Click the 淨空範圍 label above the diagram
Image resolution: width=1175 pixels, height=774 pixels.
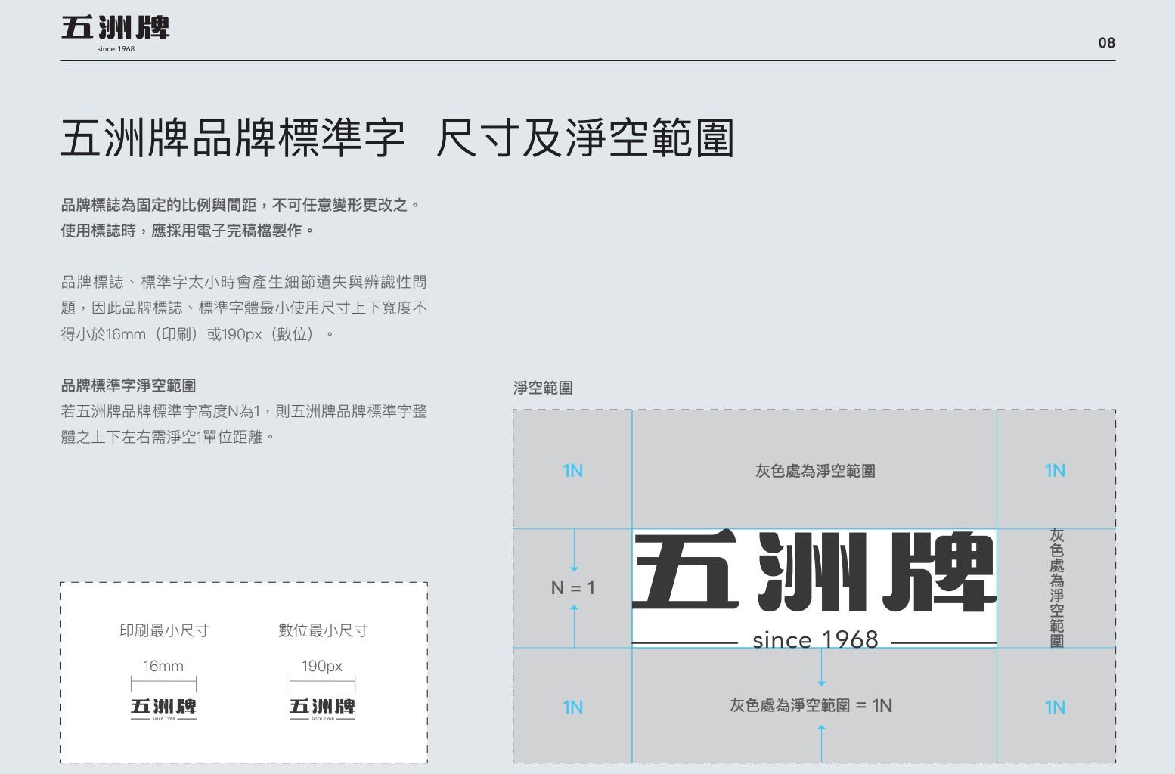[x=543, y=388]
